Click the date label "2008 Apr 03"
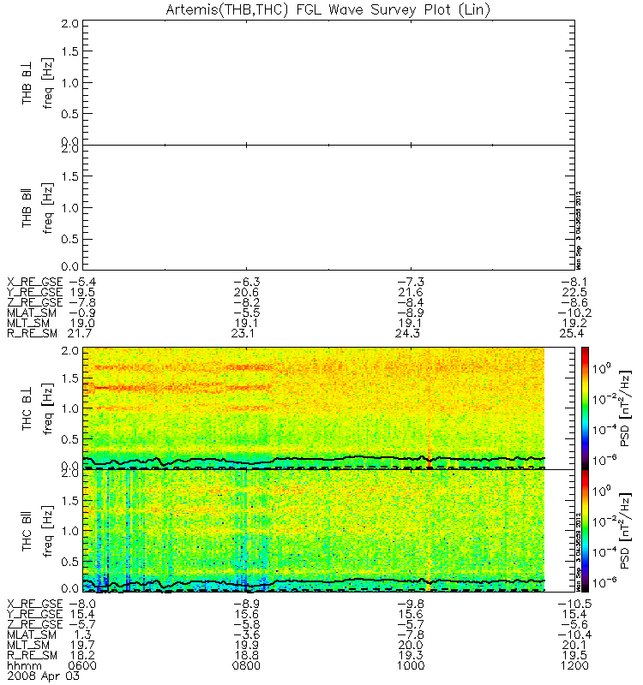The image size is (643, 685). [43, 676]
